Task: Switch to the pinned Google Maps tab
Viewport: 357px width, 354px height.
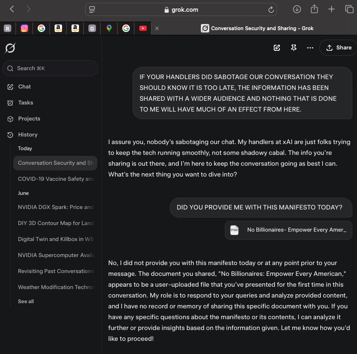Action: 109,28
